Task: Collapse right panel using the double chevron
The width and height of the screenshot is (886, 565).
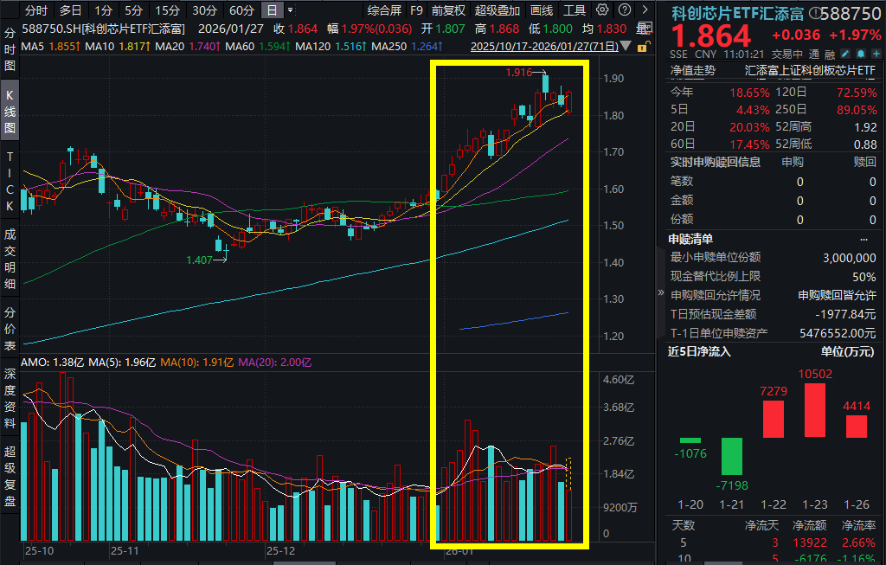Action: pos(660,292)
